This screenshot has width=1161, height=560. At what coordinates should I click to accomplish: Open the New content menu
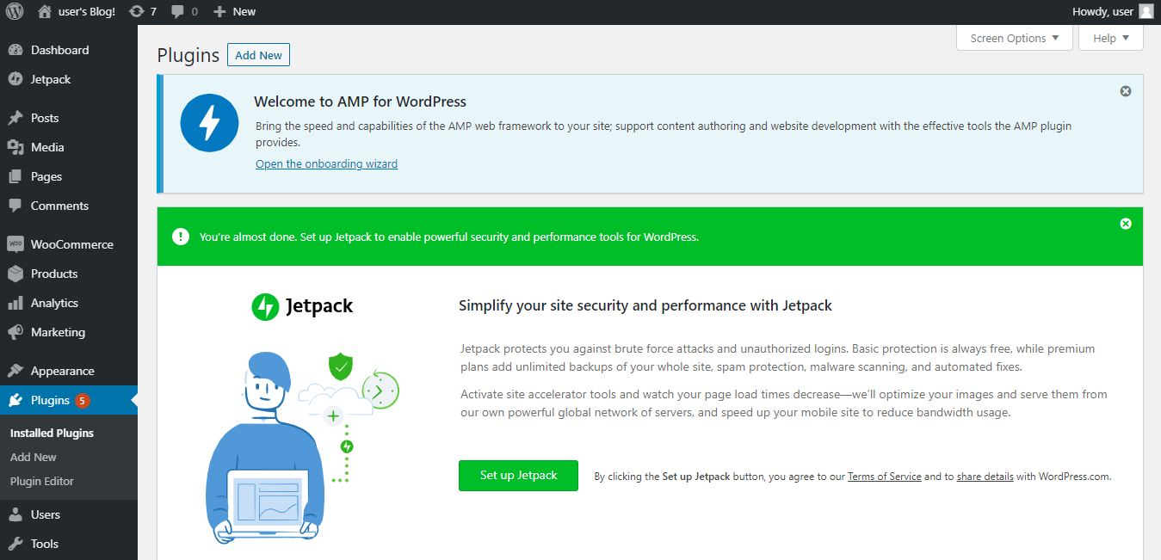pyautogui.click(x=235, y=12)
